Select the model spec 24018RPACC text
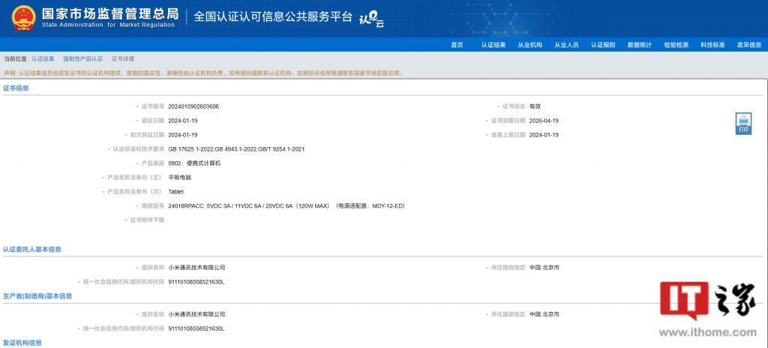The height and width of the screenshot is (348, 768). (286, 205)
